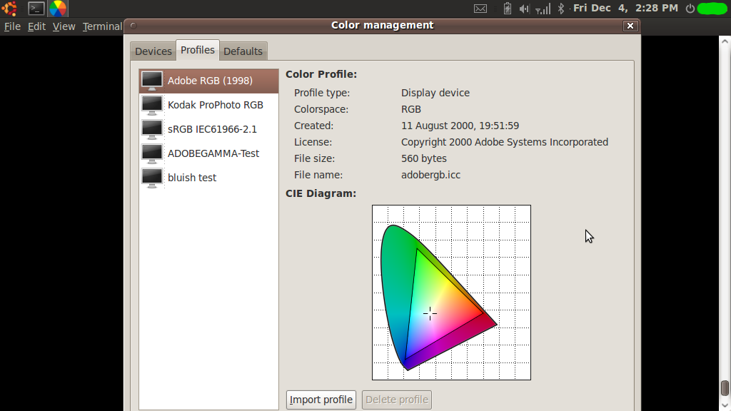Open the Edit menu in terminal window
The width and height of the screenshot is (731, 411).
[36, 26]
